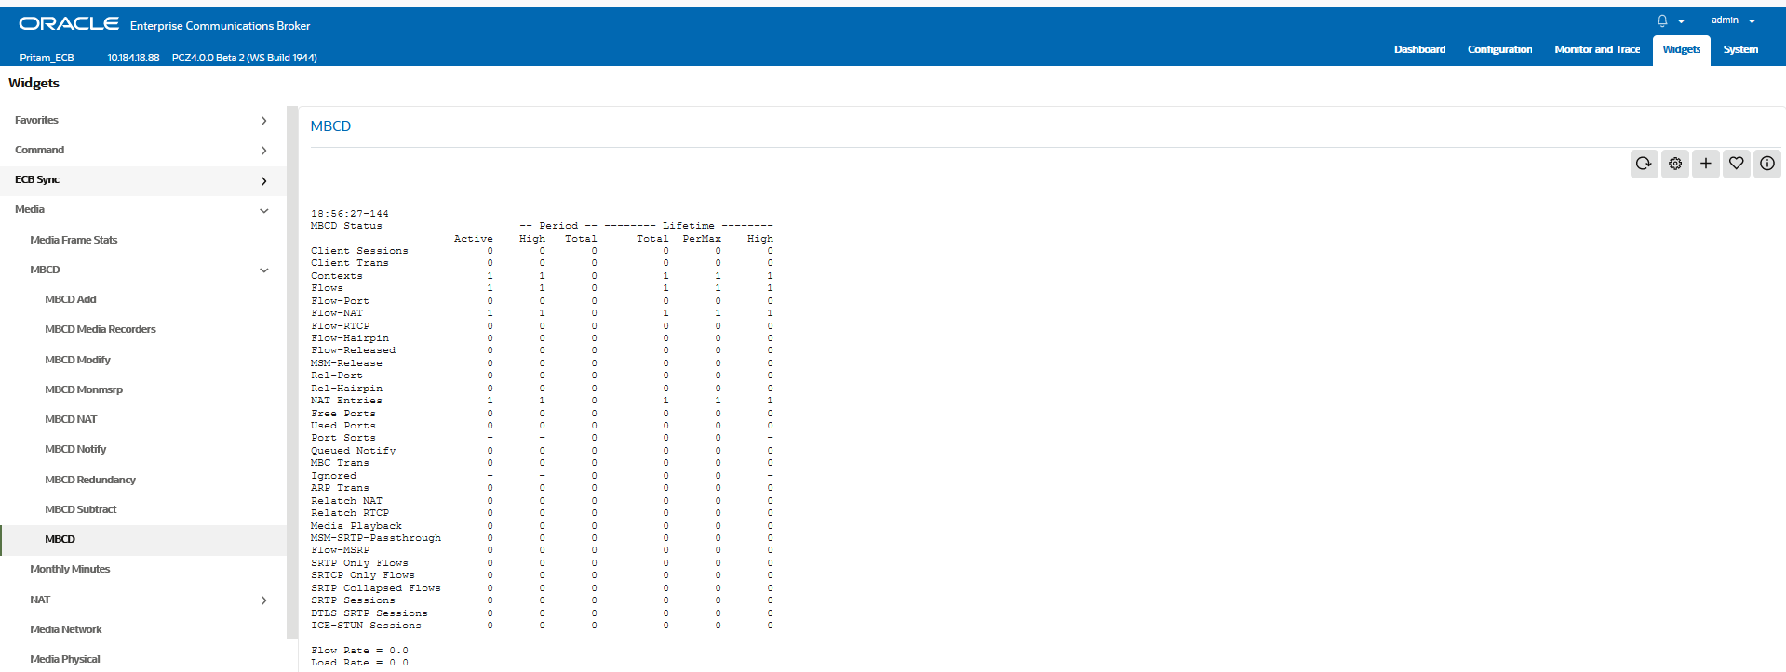Viewport: 1786px width, 672px height.
Task: Click the 'Client Sessions' row label
Action: 359,251
